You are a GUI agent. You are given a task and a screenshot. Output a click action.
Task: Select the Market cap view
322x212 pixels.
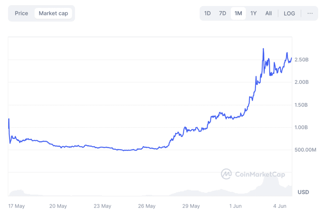[53, 13]
